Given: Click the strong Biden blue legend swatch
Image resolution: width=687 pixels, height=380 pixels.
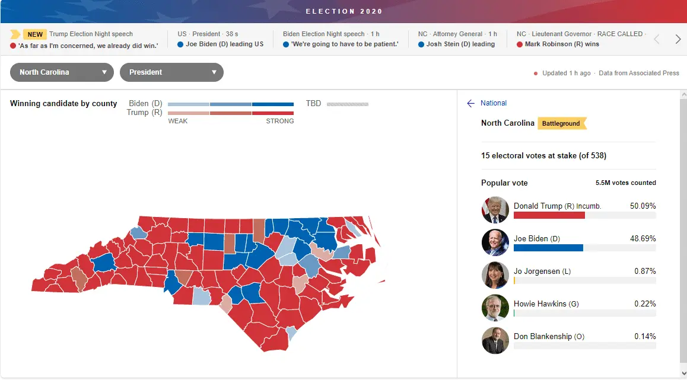Looking at the screenshot, I should tap(273, 104).
